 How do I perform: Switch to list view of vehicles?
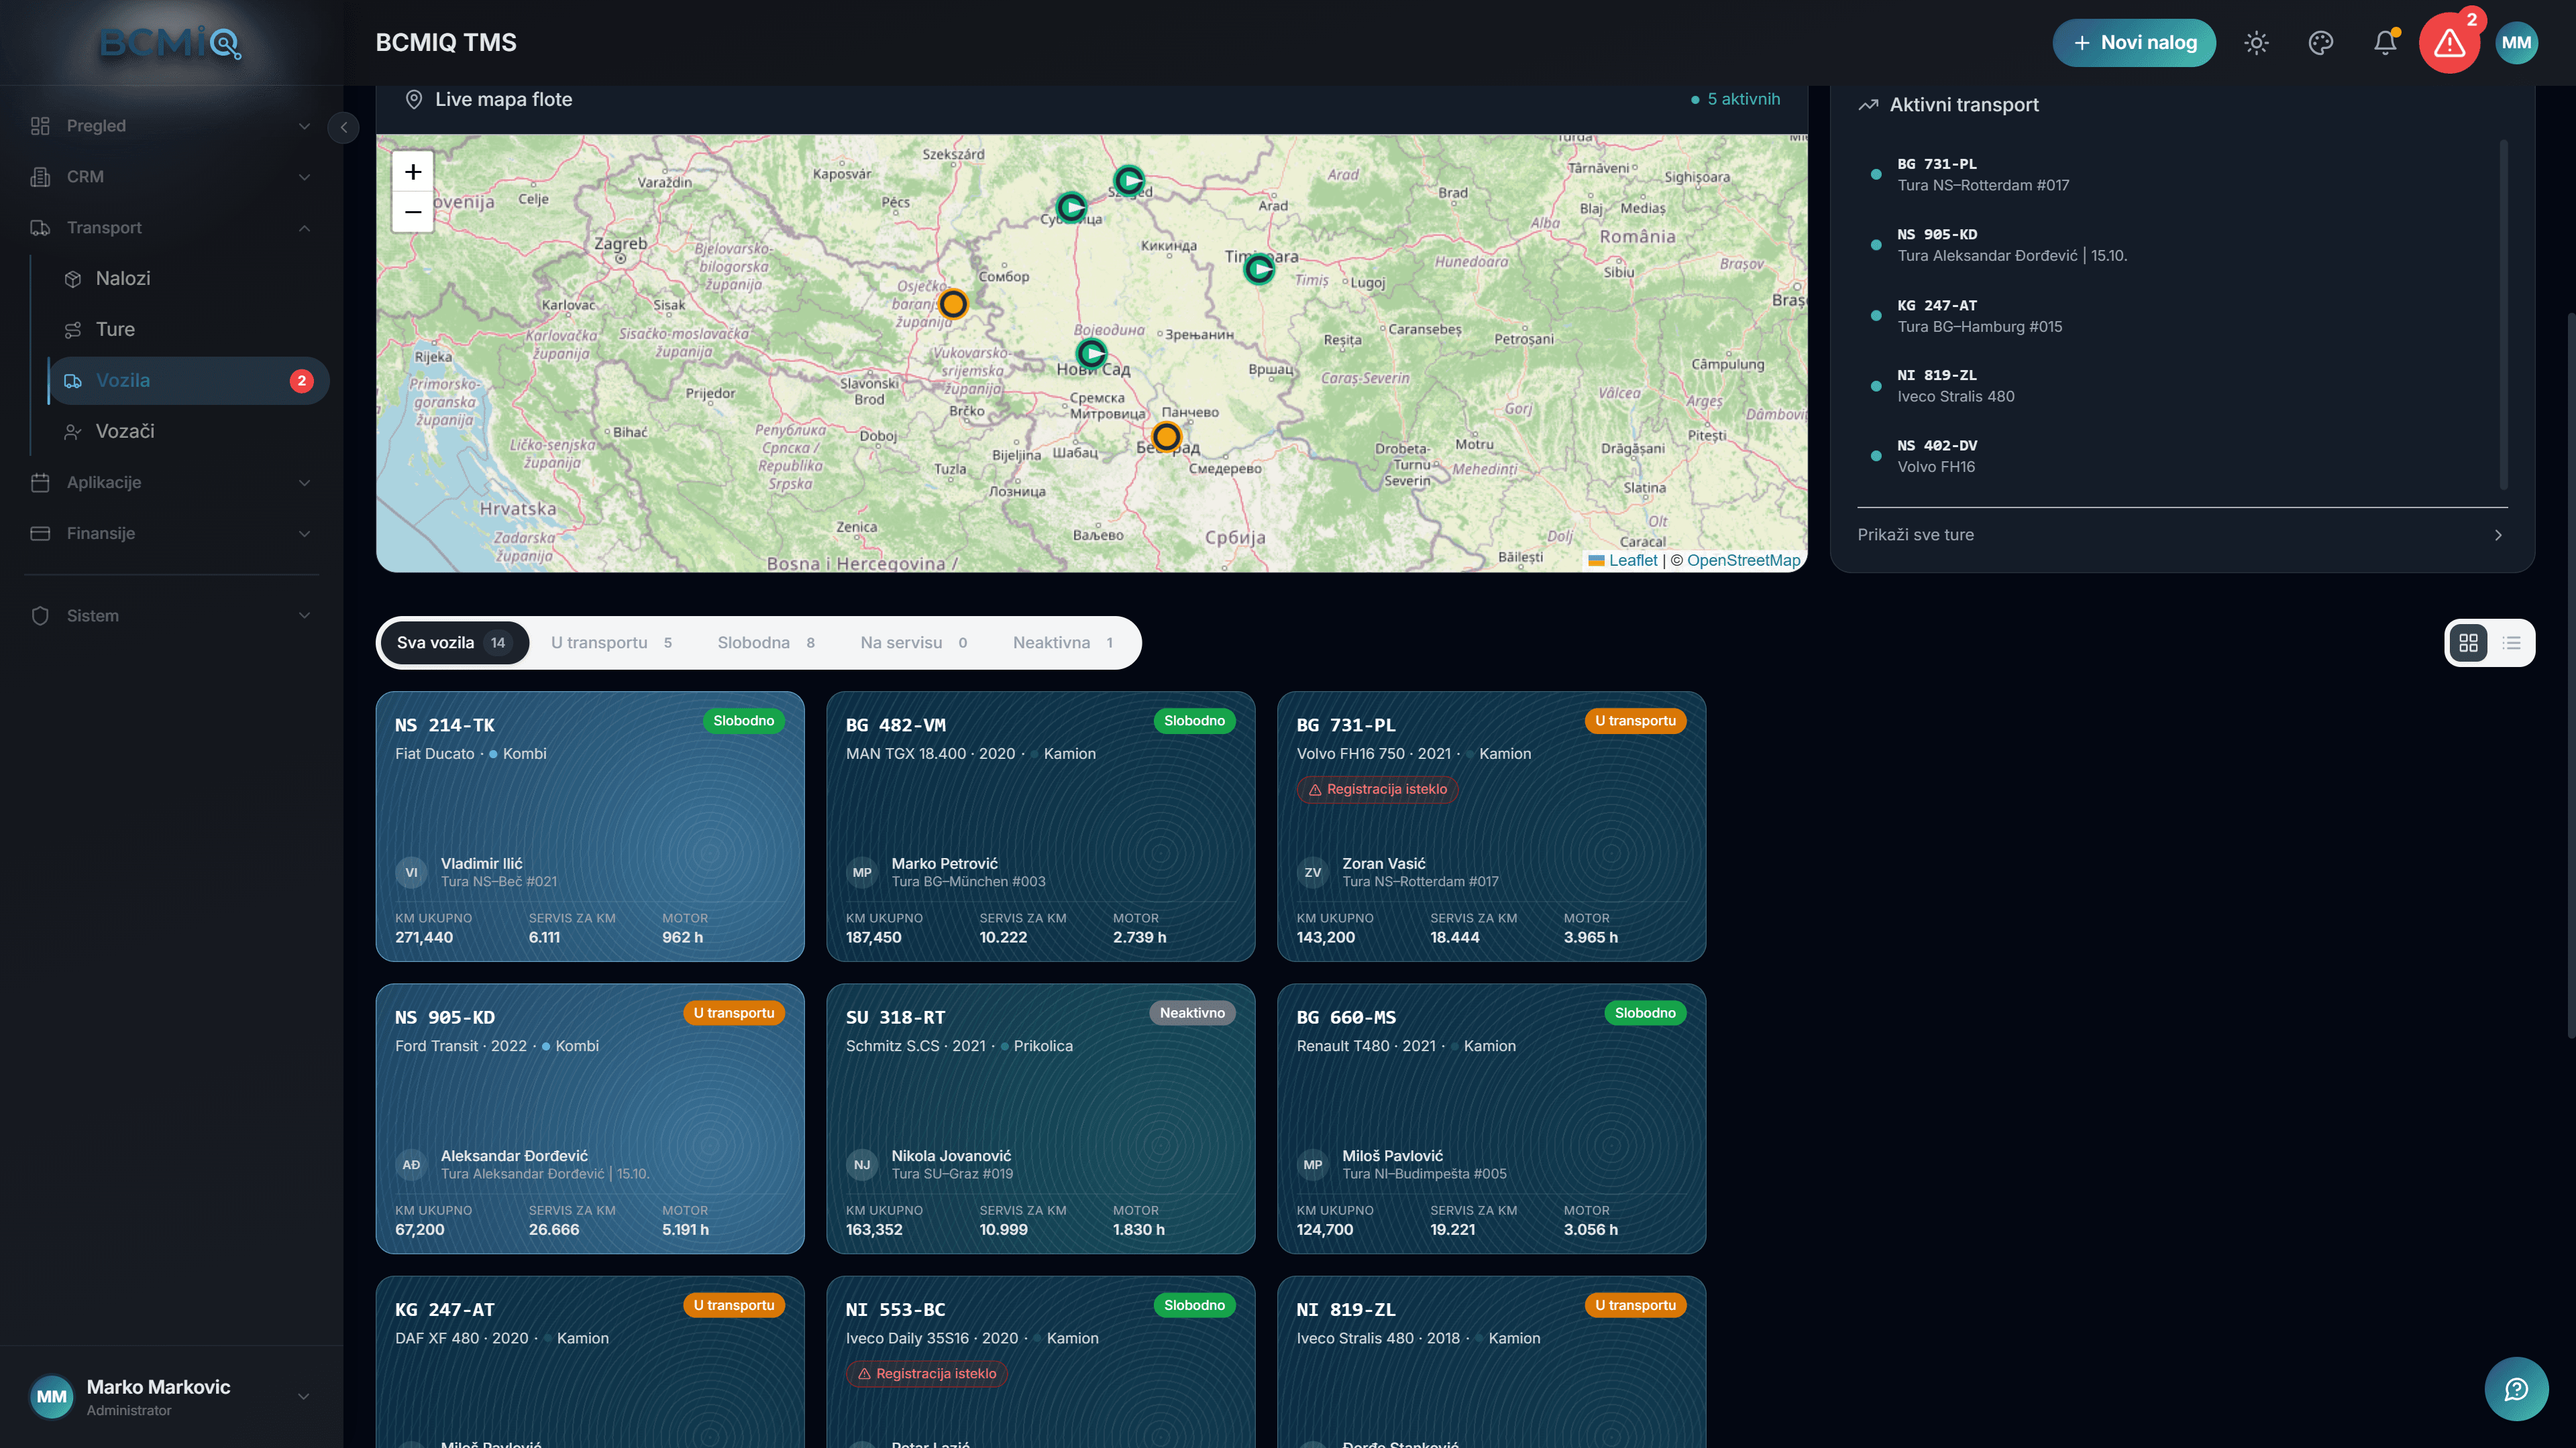[x=2511, y=643]
